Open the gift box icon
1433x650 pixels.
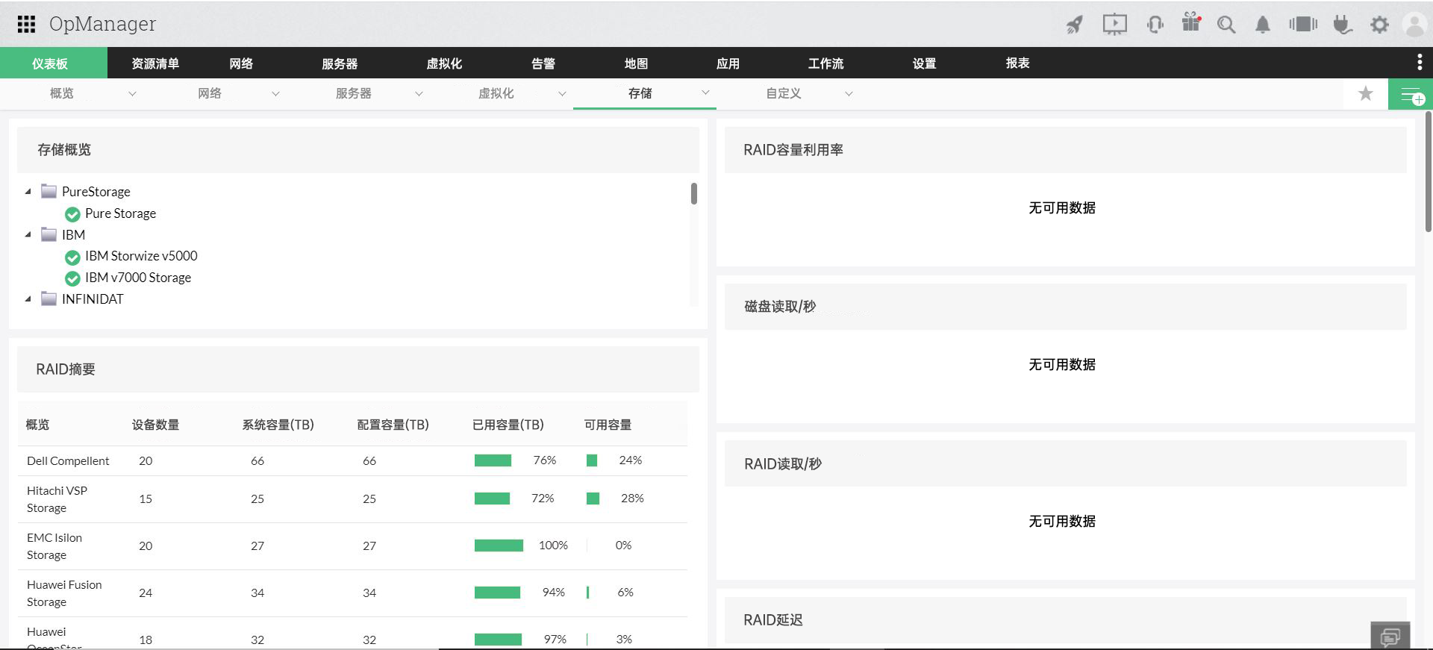[1191, 23]
